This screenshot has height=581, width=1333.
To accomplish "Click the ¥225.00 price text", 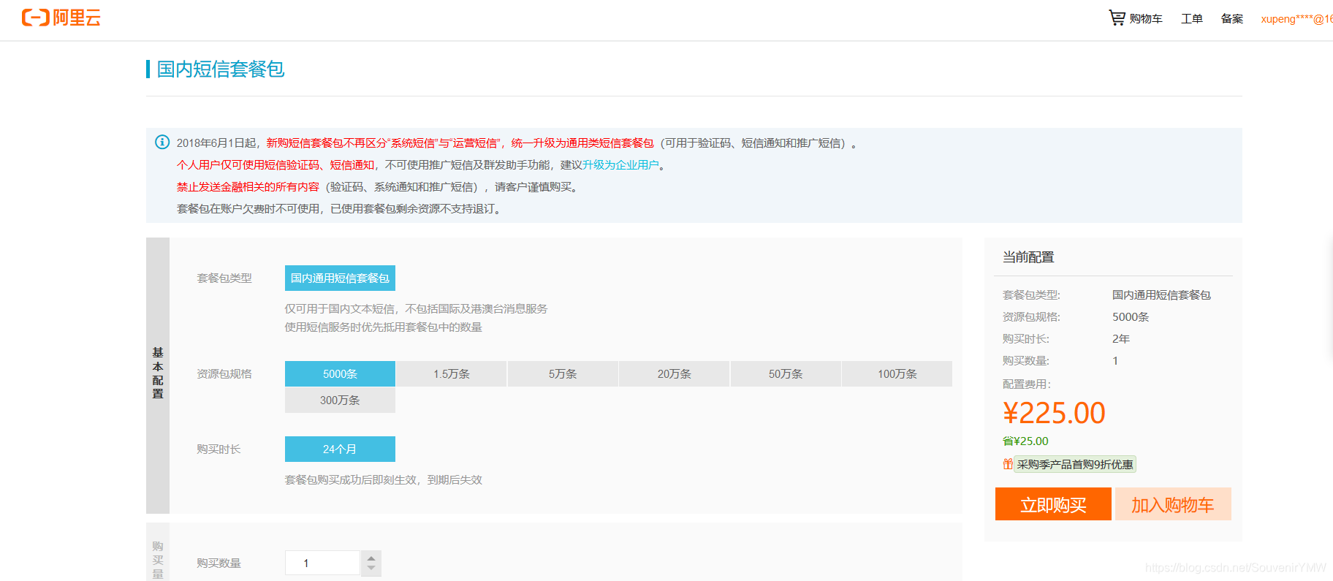I will point(1054,413).
